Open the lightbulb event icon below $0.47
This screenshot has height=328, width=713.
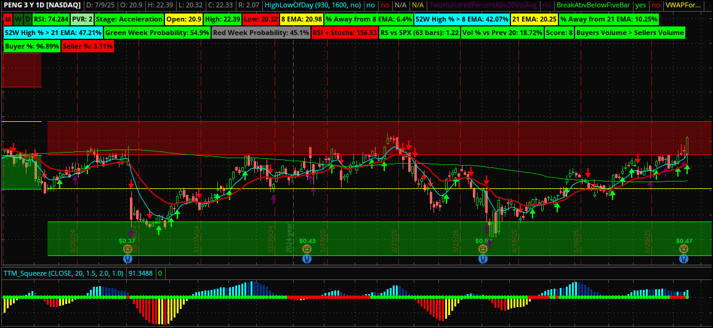pos(683,259)
